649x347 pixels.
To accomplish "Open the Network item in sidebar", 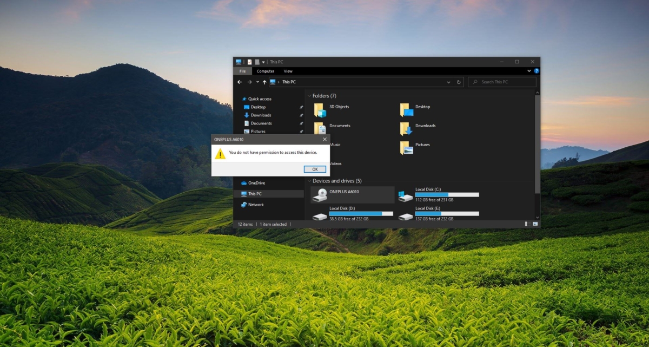I will [x=255, y=205].
